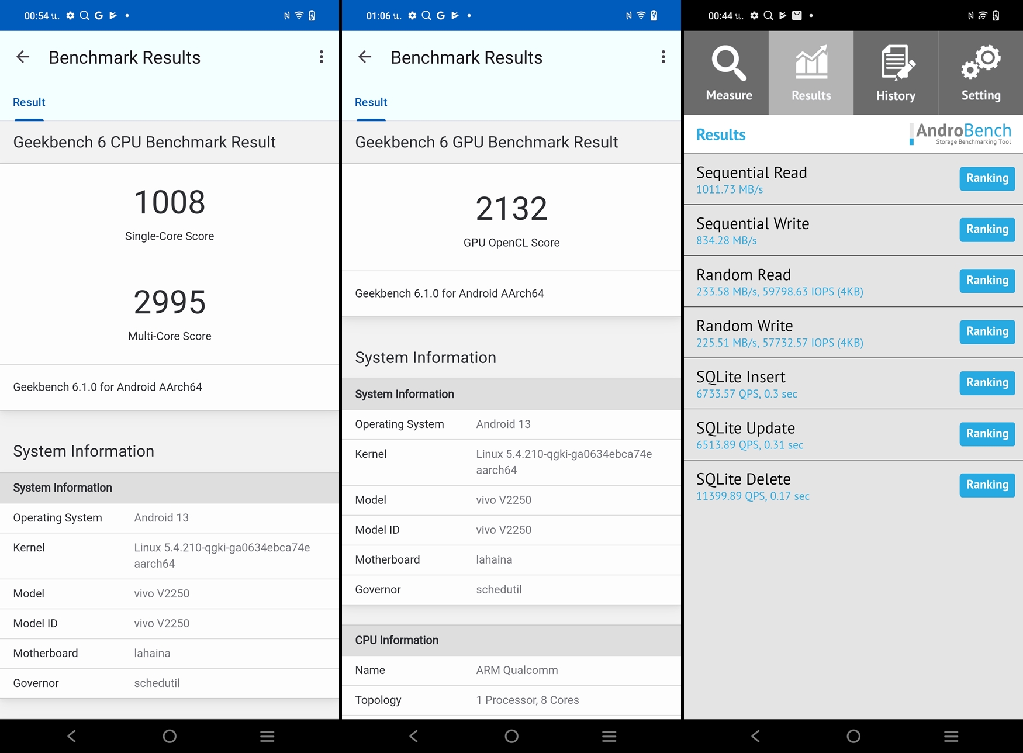
Task: View Ranking for SQLite Insert
Action: (x=987, y=382)
